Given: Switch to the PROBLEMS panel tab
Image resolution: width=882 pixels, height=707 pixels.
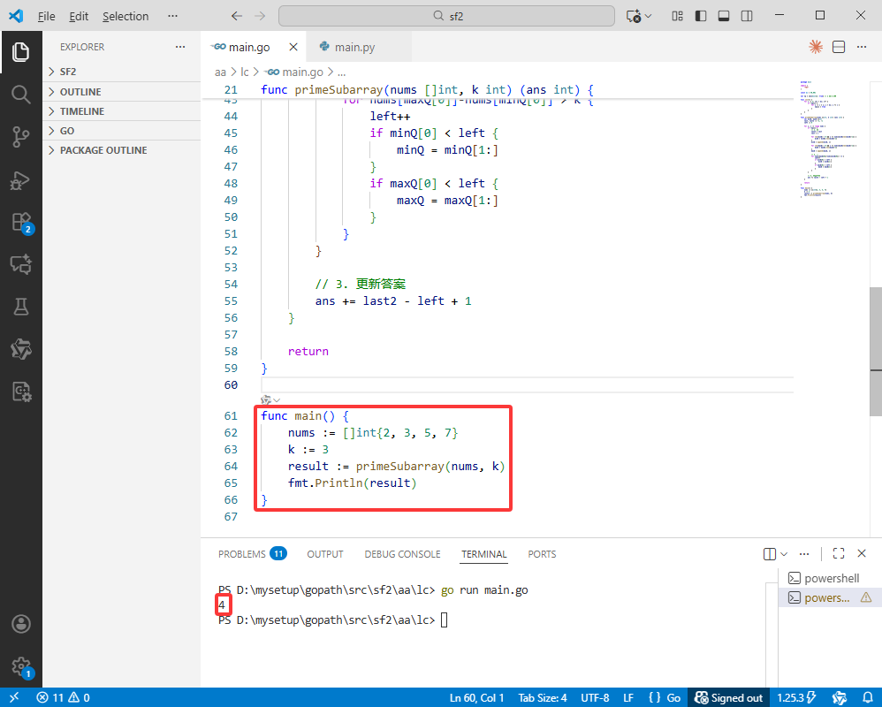Looking at the screenshot, I should tap(253, 554).
